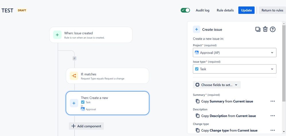The height and width of the screenshot is (136, 286).
Task: Click the Add component button
Action: [86, 126]
